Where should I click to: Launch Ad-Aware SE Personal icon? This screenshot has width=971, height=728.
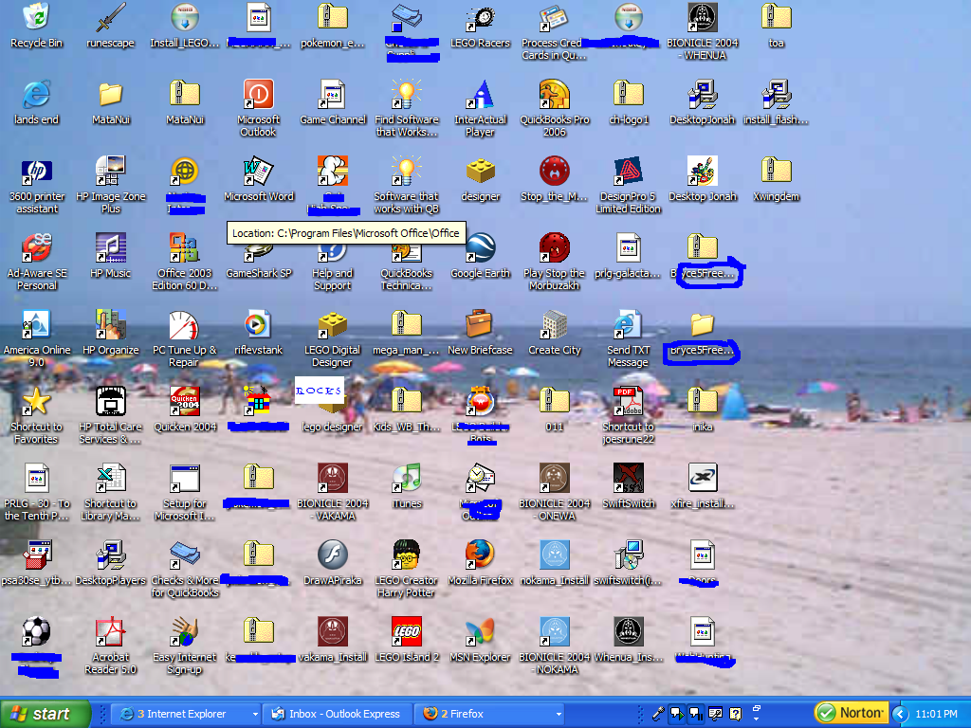pos(37,248)
